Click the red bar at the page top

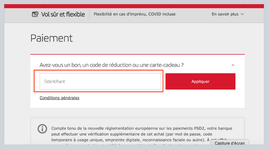[x=134, y=6]
